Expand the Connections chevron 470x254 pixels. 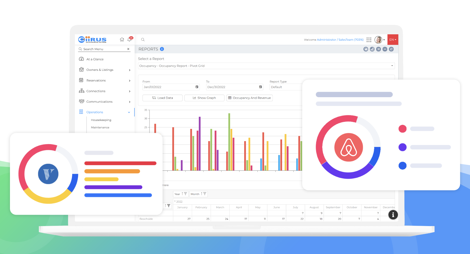click(130, 91)
